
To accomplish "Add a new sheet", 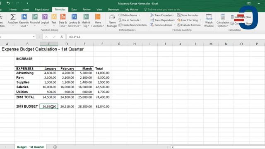I will point(55,147).
